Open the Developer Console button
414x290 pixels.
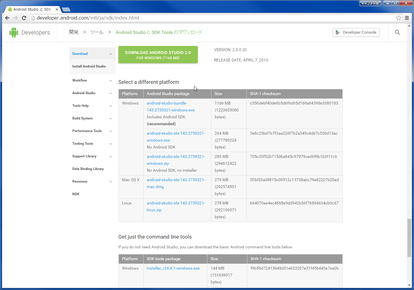click(356, 32)
